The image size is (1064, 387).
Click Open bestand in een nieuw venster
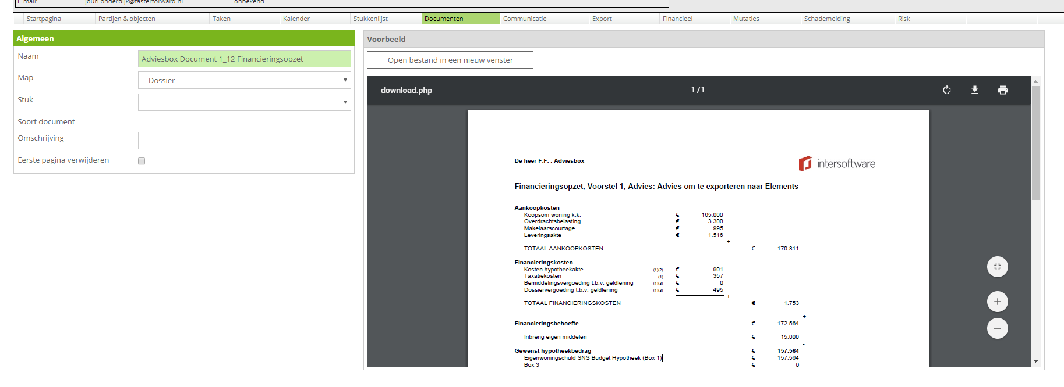coord(450,60)
